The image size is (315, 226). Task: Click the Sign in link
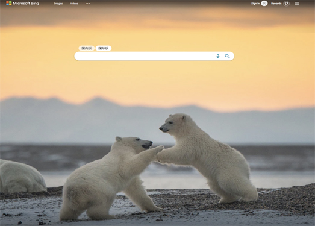click(255, 4)
